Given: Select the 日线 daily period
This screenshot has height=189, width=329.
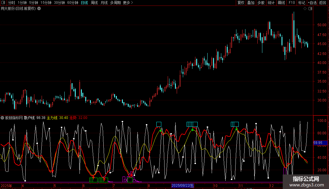Looking at the screenshot, I should point(84,3).
